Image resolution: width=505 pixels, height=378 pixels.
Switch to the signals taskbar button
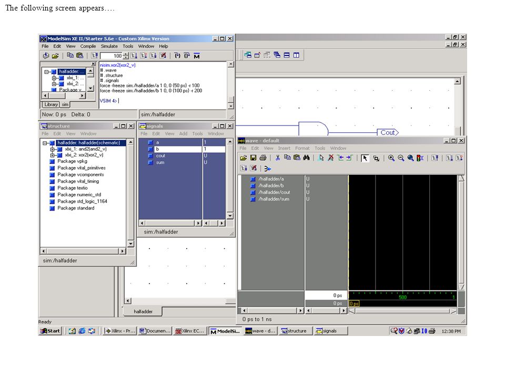pyautogui.click(x=331, y=331)
